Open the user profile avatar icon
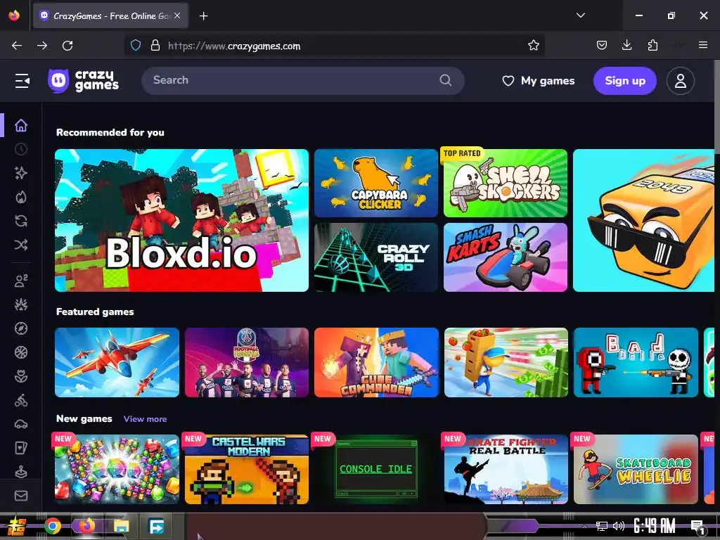Image resolution: width=720 pixels, height=540 pixels. 680,81
